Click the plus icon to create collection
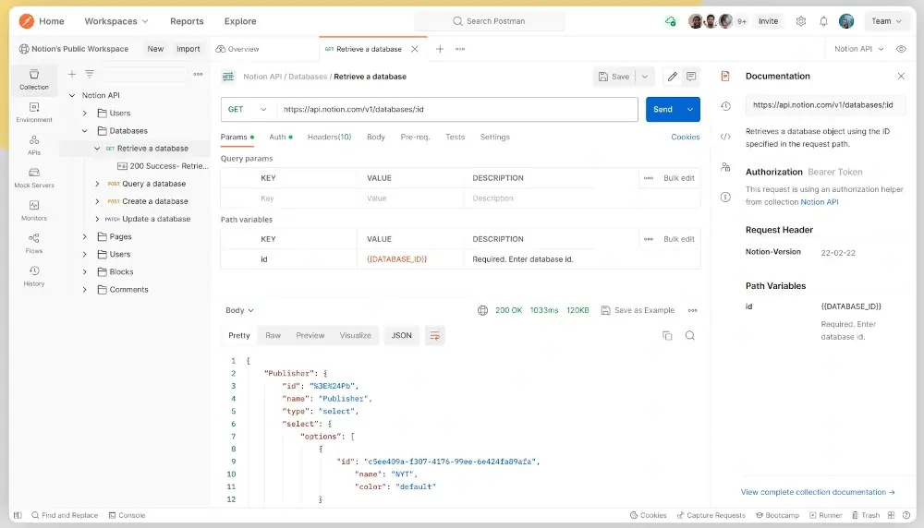 pos(72,74)
